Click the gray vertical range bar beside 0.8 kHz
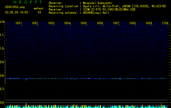This screenshot has width=171, height=108. (5, 72)
